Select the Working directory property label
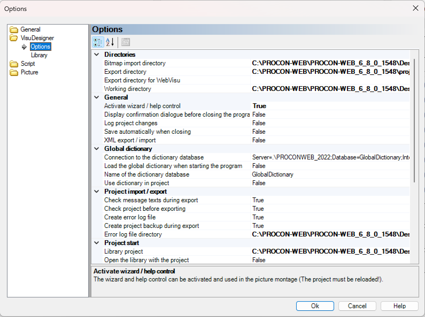Image resolution: width=425 pixels, height=317 pixels. point(127,89)
